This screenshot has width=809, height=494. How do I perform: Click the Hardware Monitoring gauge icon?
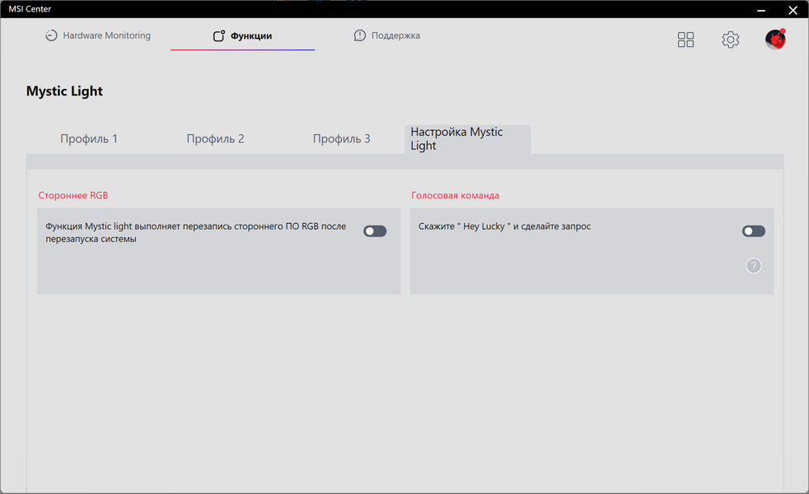51,35
